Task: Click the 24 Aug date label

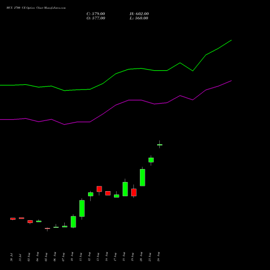Action: tap(158, 257)
